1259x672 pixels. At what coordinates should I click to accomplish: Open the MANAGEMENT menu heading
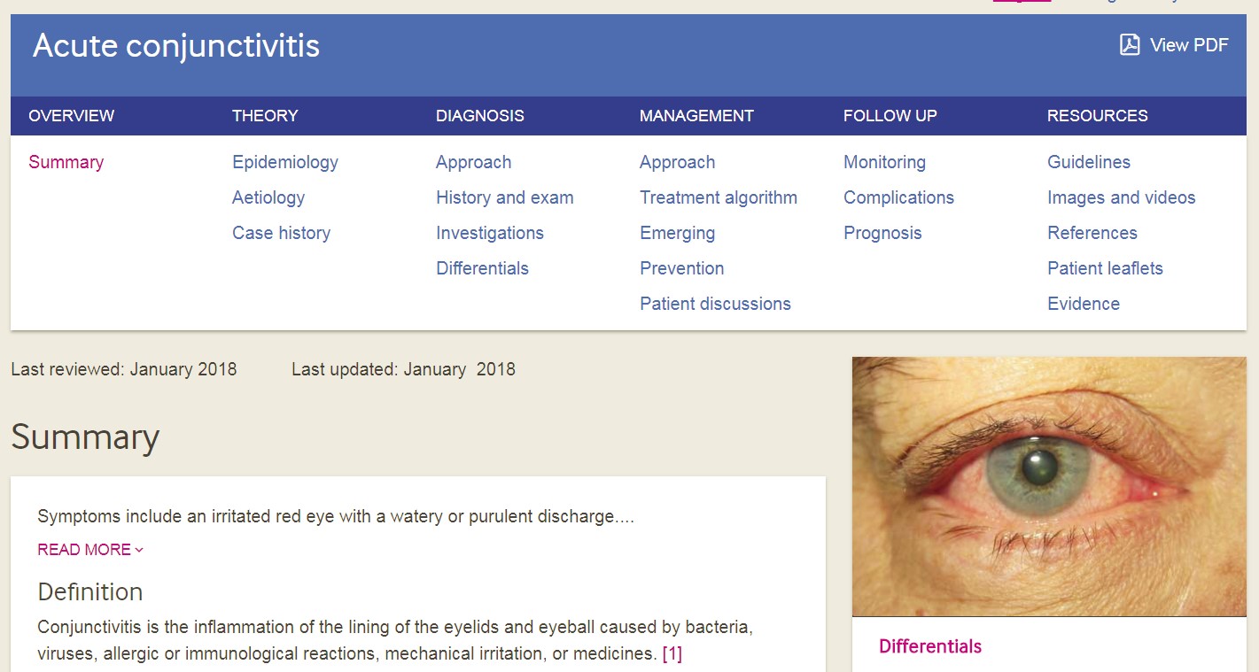pyautogui.click(x=696, y=116)
